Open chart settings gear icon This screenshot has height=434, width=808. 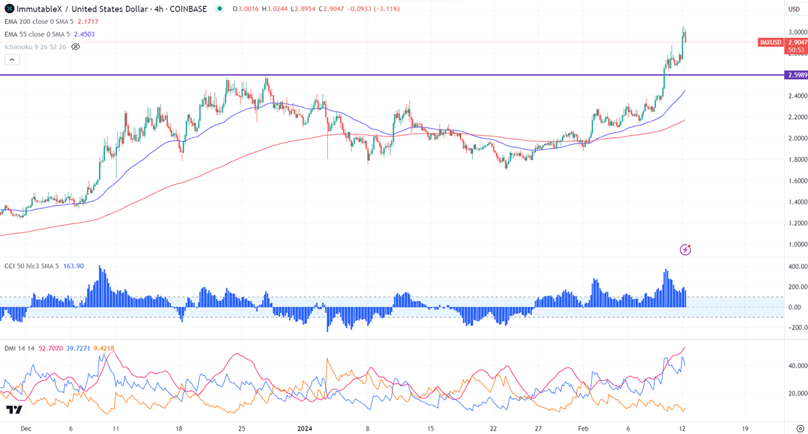click(800, 429)
